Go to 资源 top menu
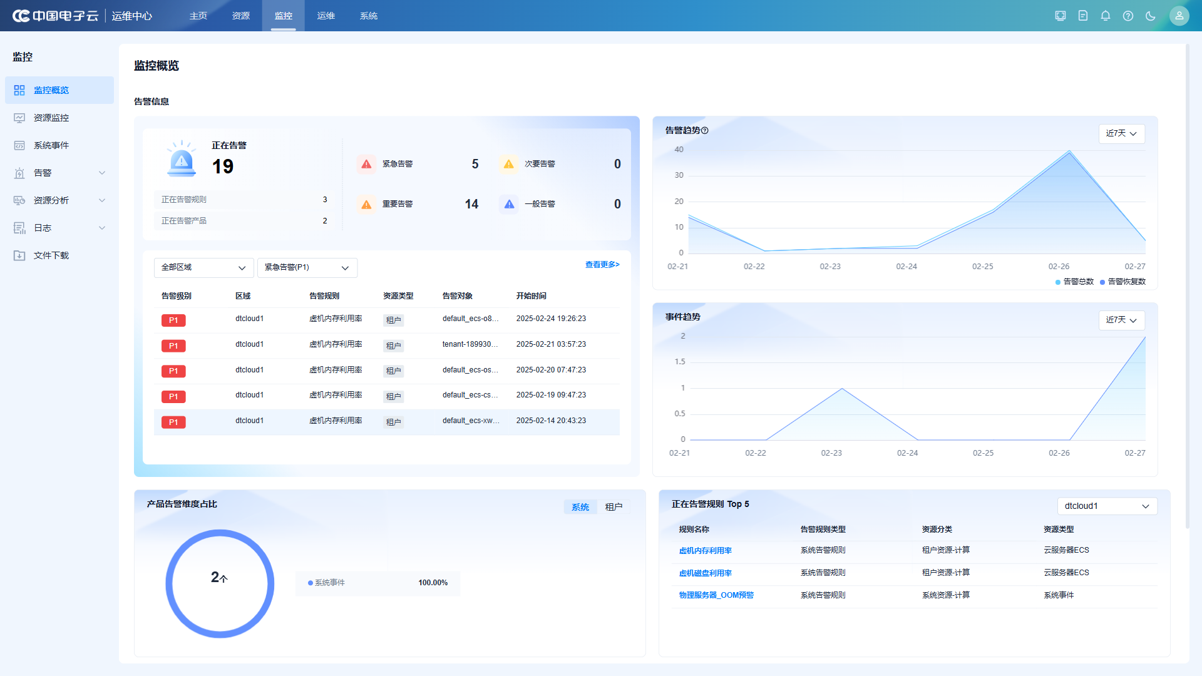Screen dimensions: 1202x676 point(241,16)
